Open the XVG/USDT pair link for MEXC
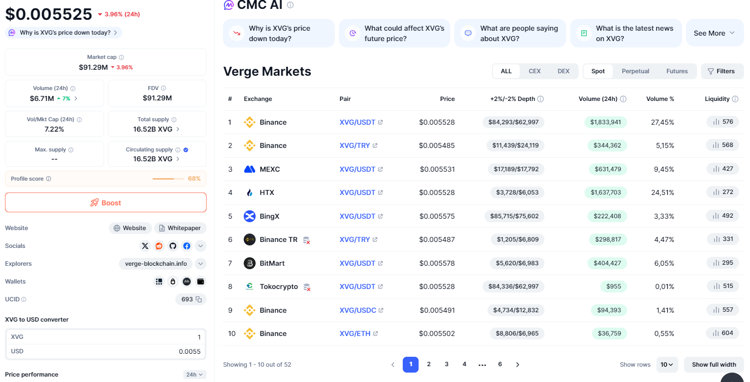Image resolution: width=750 pixels, height=382 pixels. (357, 169)
